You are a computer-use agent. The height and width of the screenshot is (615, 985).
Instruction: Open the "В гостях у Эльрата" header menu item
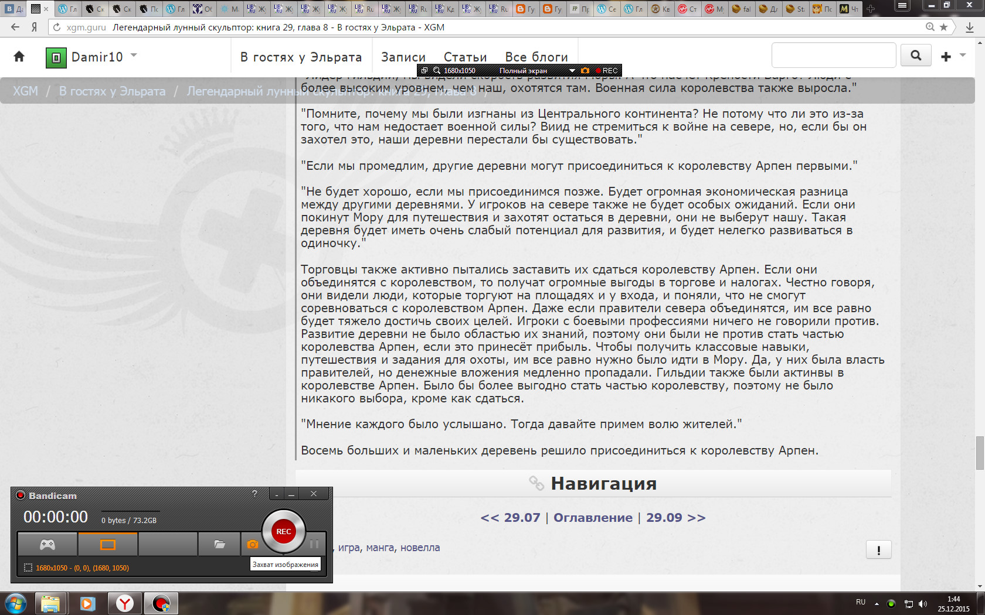[301, 57]
